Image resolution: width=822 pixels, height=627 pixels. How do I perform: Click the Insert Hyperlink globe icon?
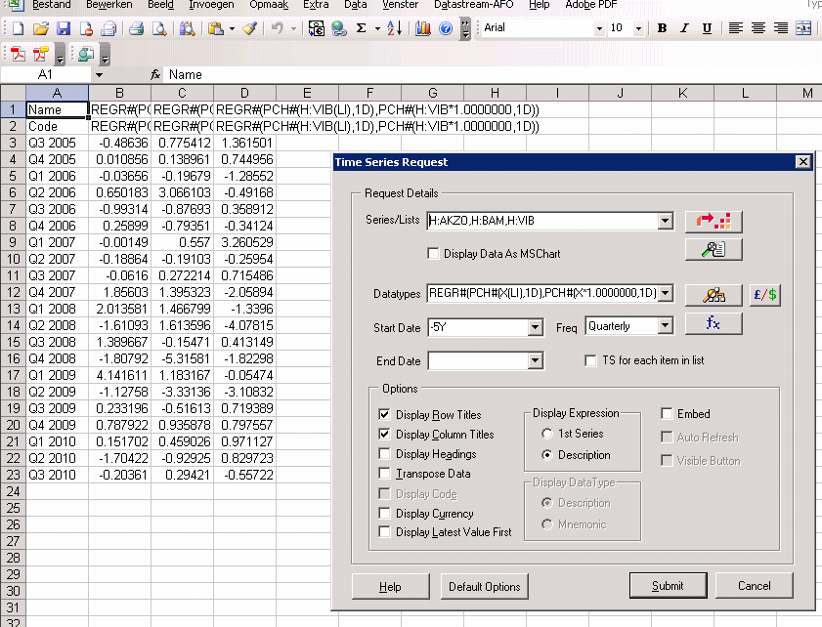point(338,28)
